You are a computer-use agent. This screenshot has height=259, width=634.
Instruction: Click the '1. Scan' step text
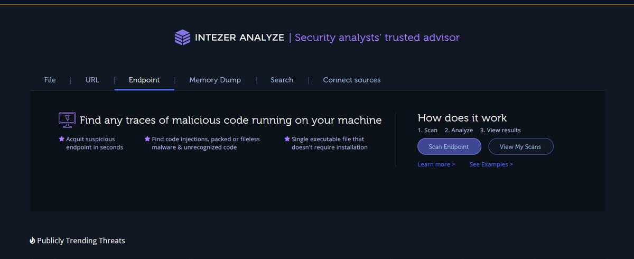pyautogui.click(x=427, y=130)
